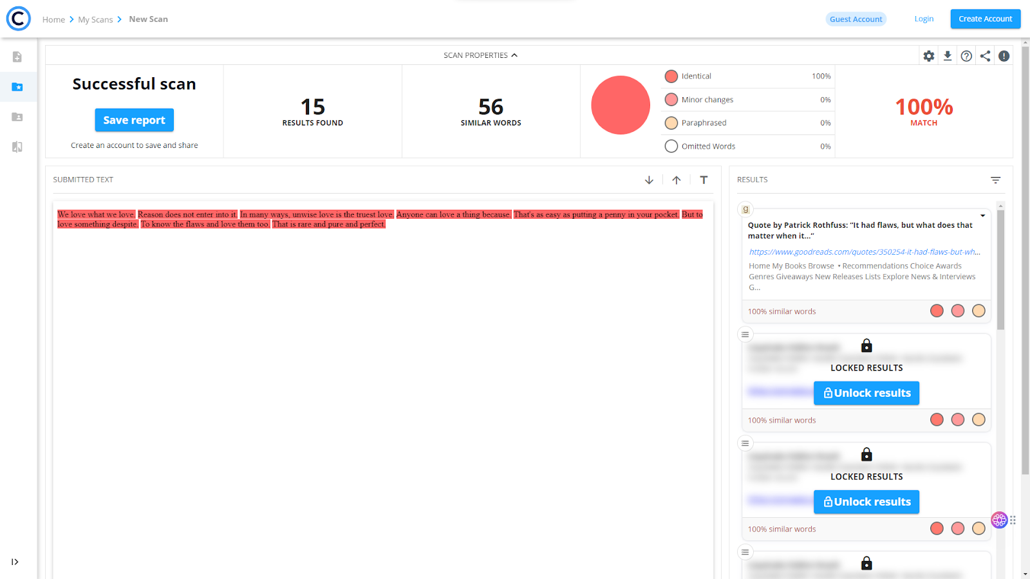Click Unlock results on the second locked card
This screenshot has height=579, width=1030.
866,502
